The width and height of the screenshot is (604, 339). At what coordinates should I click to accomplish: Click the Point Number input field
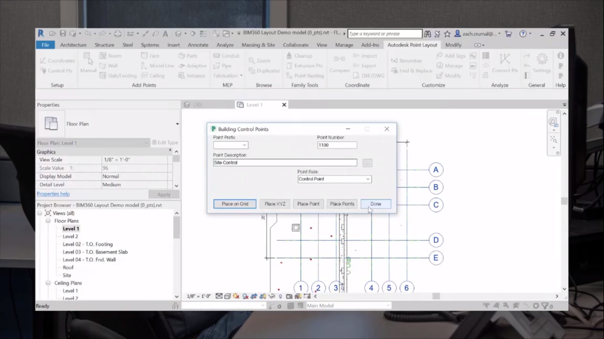(337, 145)
